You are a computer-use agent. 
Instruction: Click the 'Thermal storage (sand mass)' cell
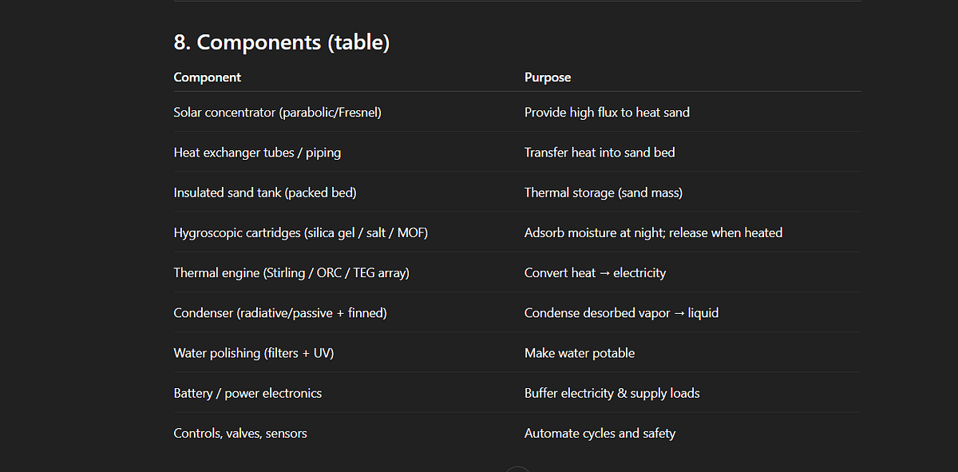[604, 192]
